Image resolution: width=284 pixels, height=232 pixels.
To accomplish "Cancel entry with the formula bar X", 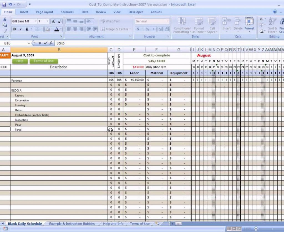I will point(40,43).
